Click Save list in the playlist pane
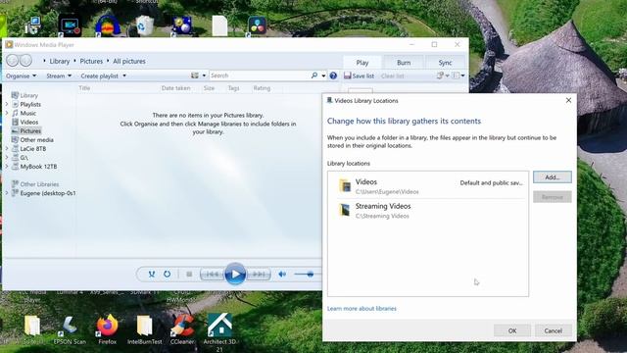The image size is (627, 353). click(x=360, y=76)
